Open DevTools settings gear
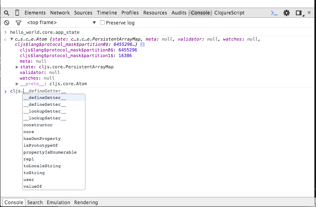Screen dimensions: 316x207 pyautogui.click(x=286, y=13)
